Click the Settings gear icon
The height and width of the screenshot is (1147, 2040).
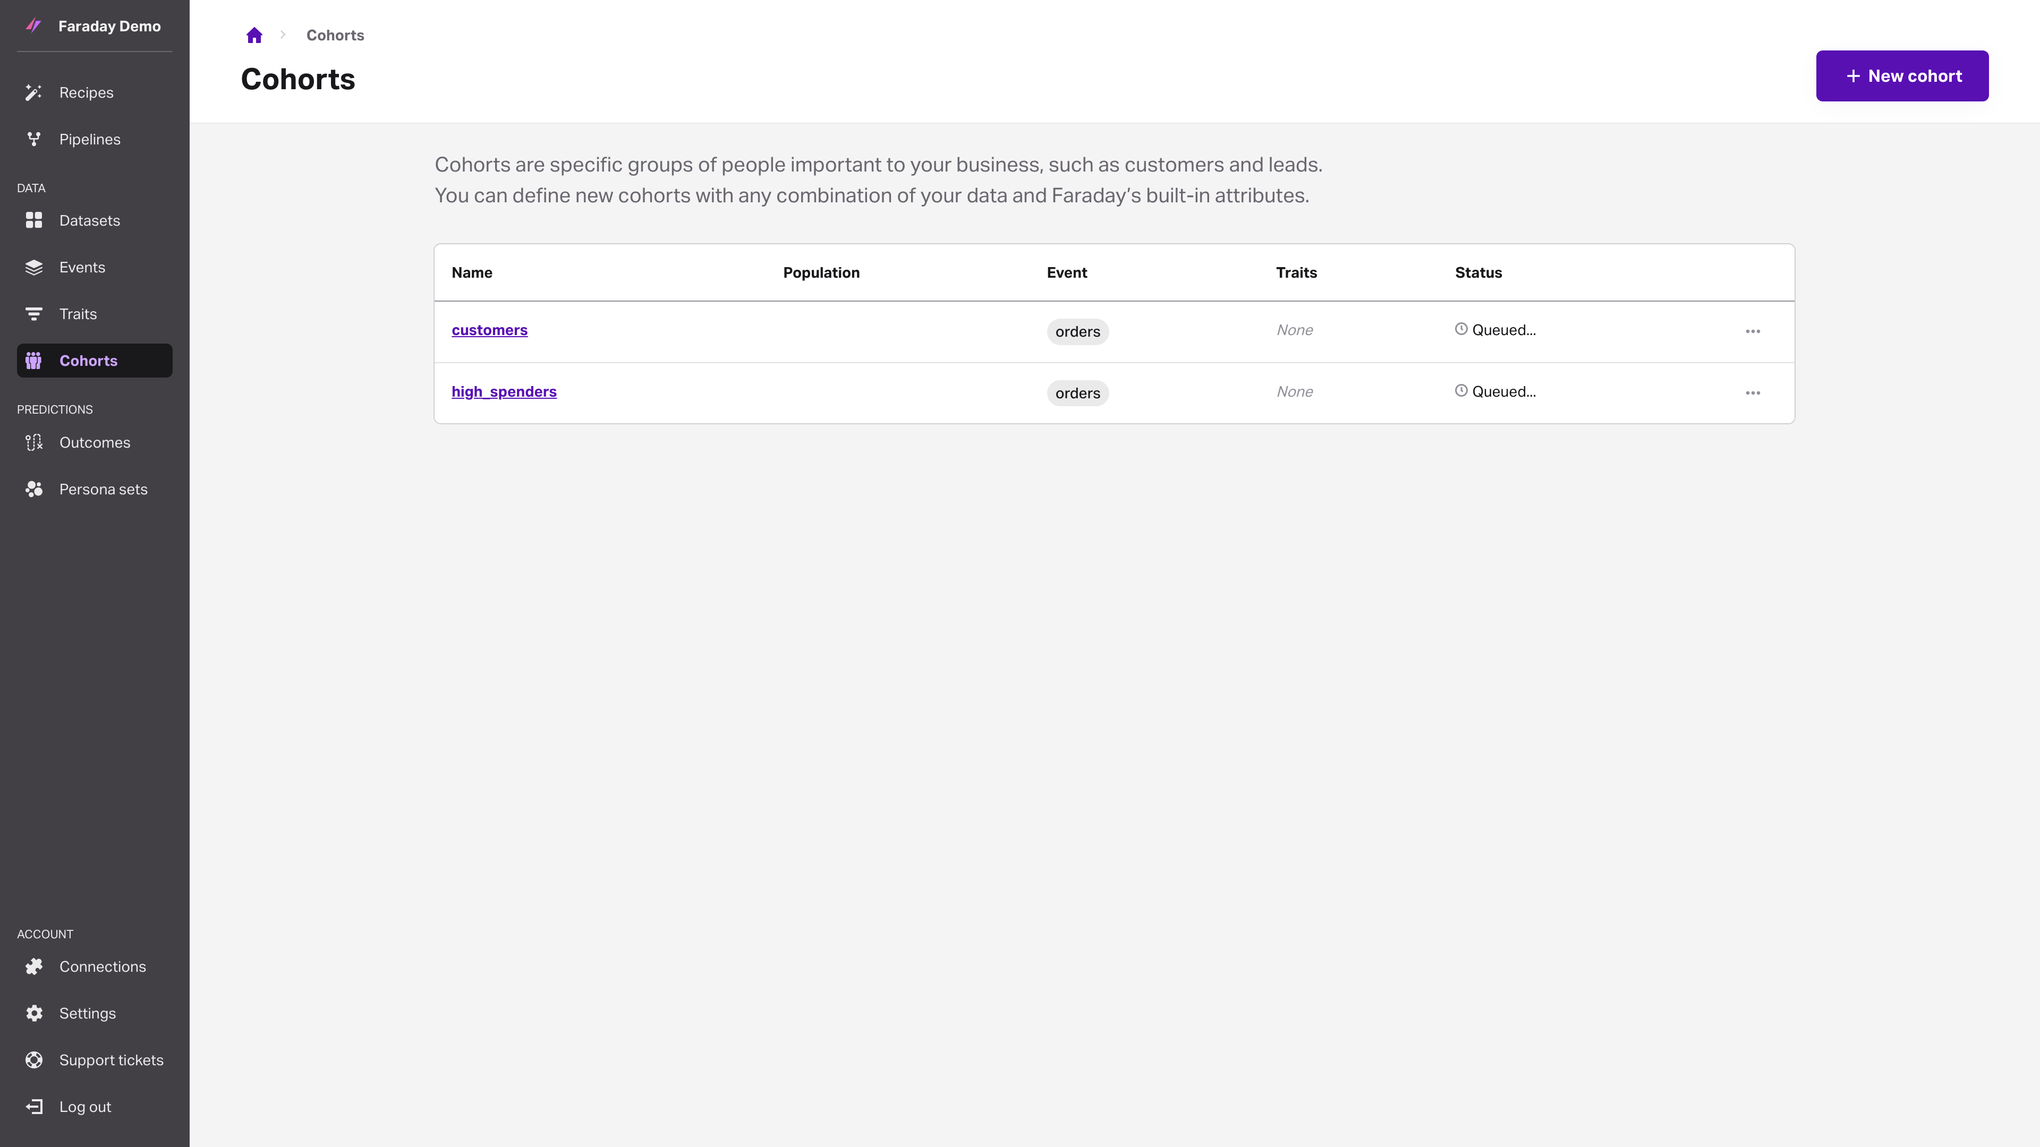pyautogui.click(x=33, y=1013)
